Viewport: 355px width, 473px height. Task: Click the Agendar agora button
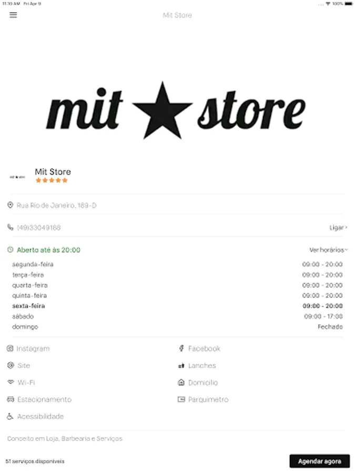[319, 461]
